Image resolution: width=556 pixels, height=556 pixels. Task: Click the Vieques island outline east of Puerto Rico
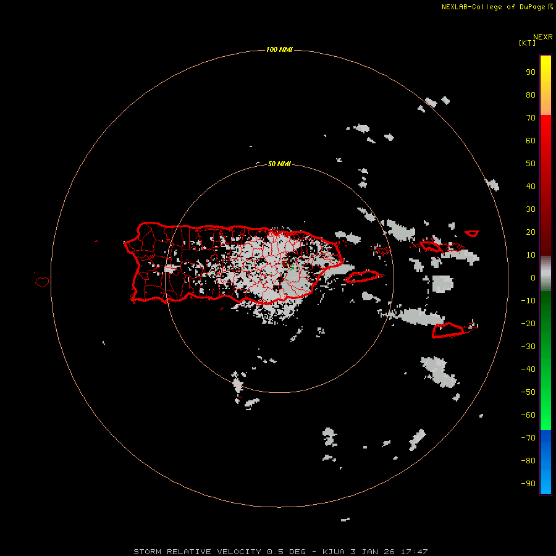point(363,277)
